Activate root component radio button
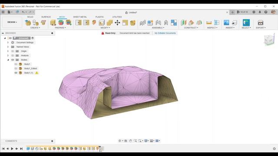Image resolution: width=278 pixels, height=156 pixels. click(33, 38)
